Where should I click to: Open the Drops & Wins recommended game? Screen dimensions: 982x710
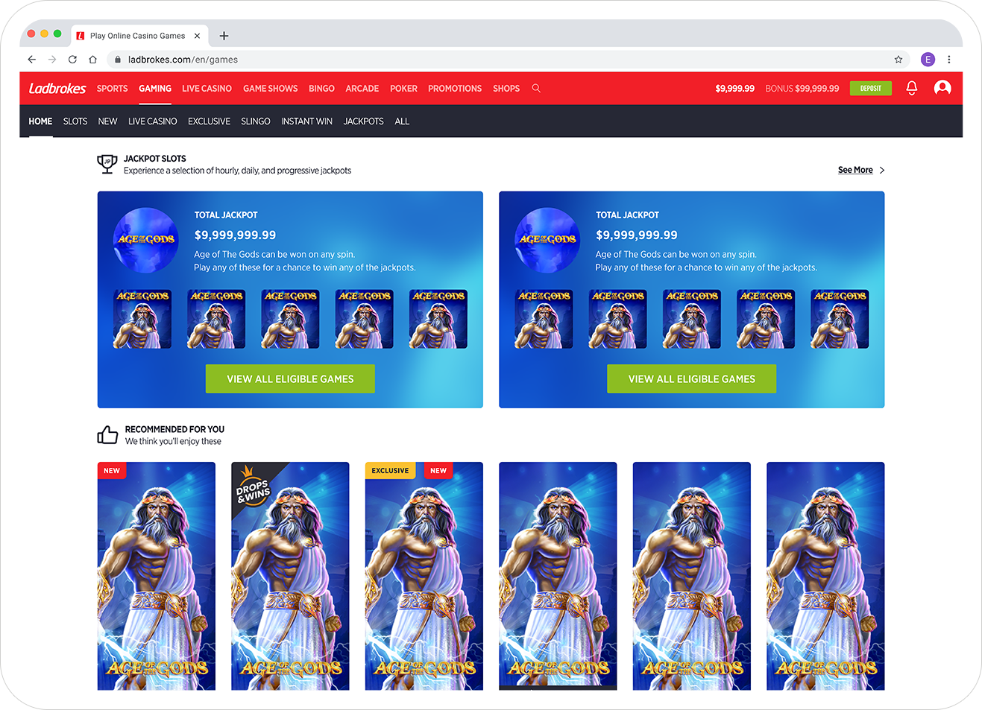click(x=290, y=576)
